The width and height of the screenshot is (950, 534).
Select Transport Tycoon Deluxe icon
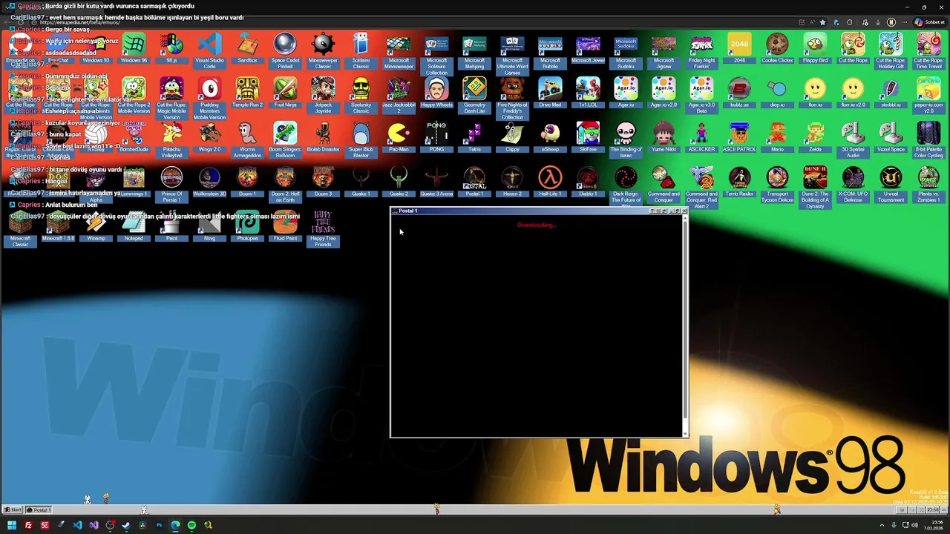pos(777,184)
